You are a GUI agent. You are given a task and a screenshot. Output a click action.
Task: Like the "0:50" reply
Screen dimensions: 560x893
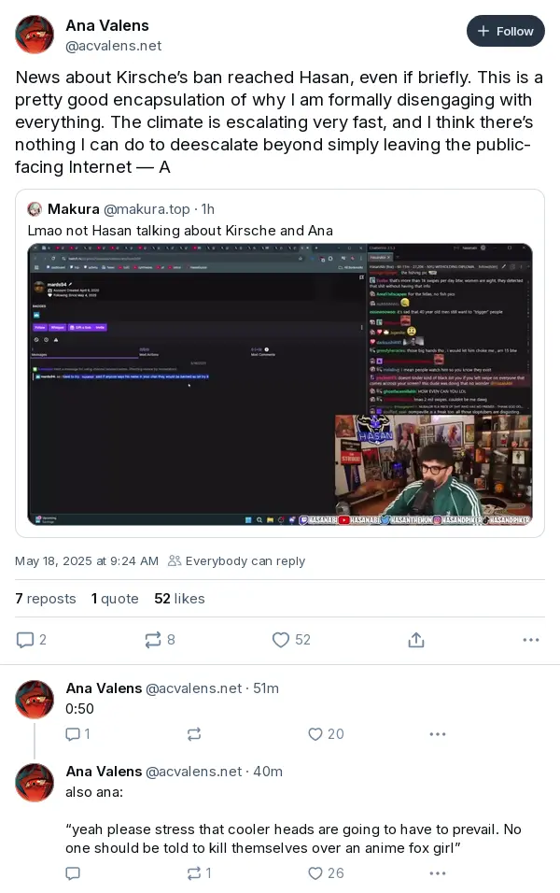[x=315, y=734]
